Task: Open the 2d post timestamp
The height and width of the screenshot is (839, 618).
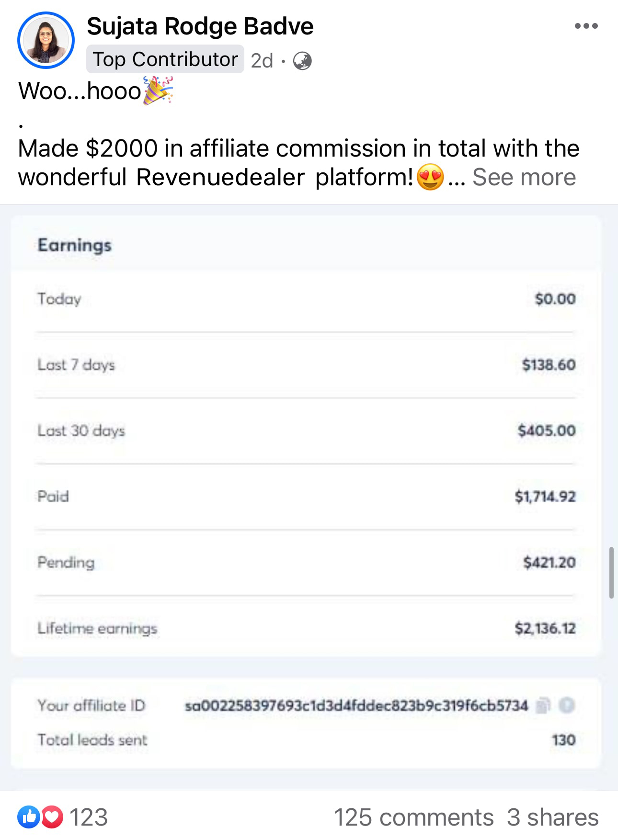Action: click(x=262, y=61)
